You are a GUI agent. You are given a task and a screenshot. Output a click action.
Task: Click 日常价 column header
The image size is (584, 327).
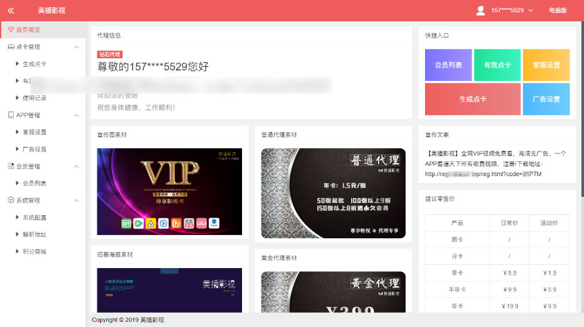click(509, 223)
